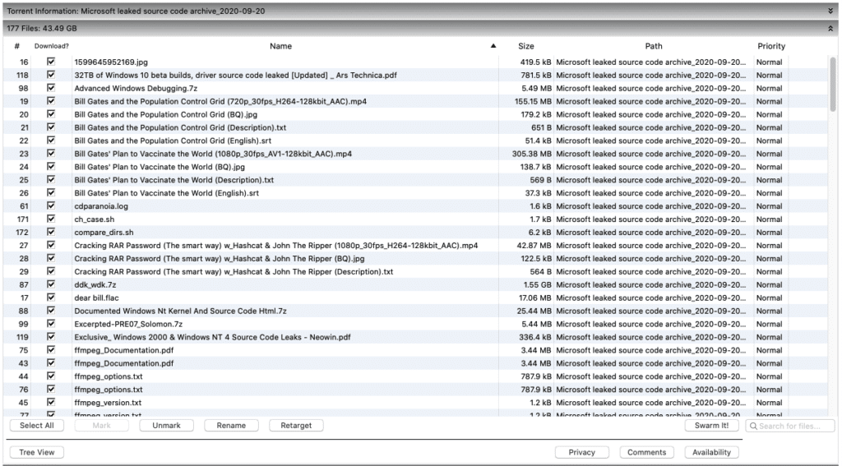The image size is (842, 466).
Task: Click the Rename button
Action: [231, 425]
